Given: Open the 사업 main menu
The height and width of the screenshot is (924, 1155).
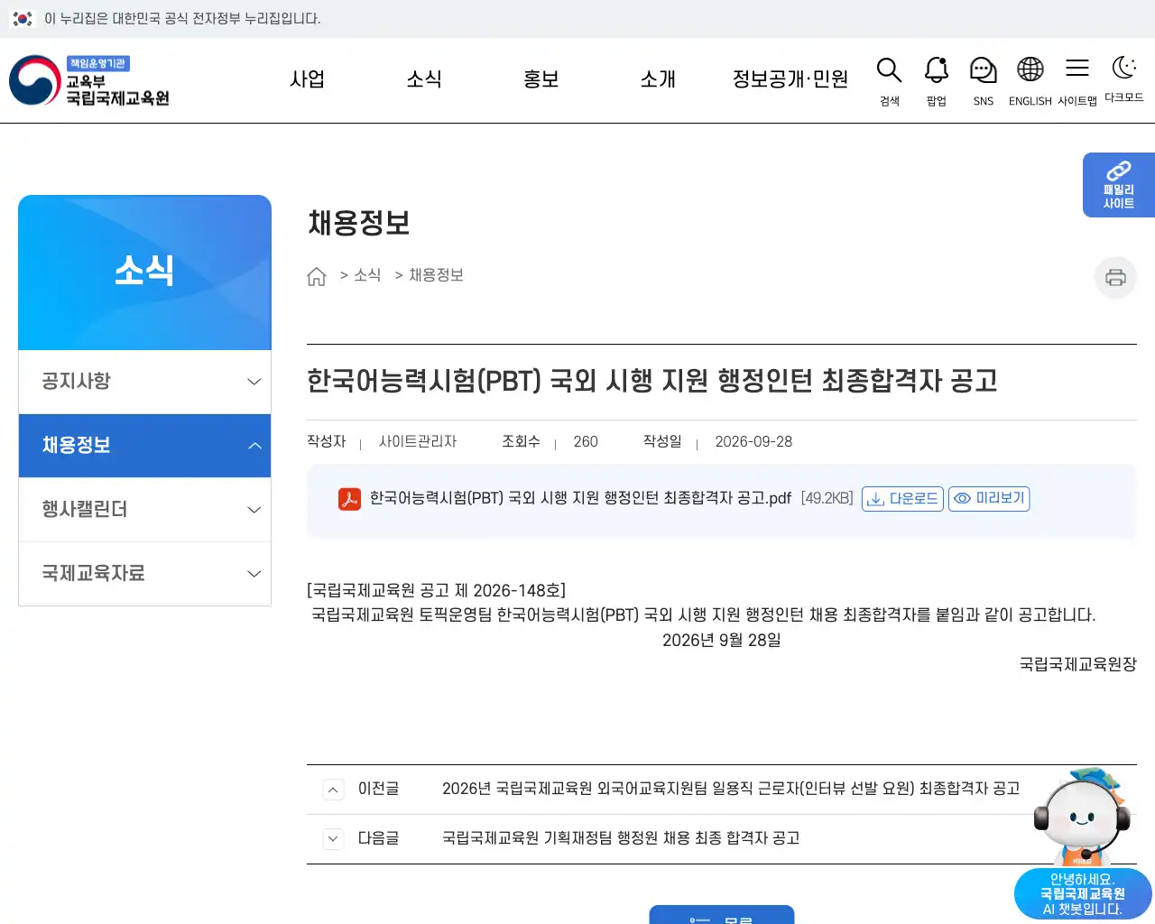Looking at the screenshot, I should [x=307, y=79].
